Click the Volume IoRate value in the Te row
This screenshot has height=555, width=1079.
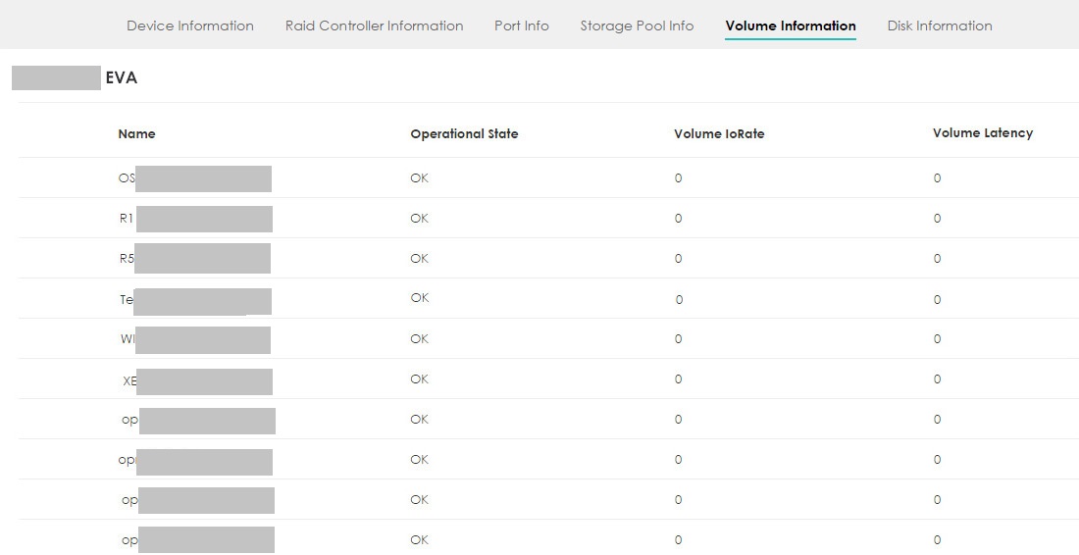(x=678, y=299)
